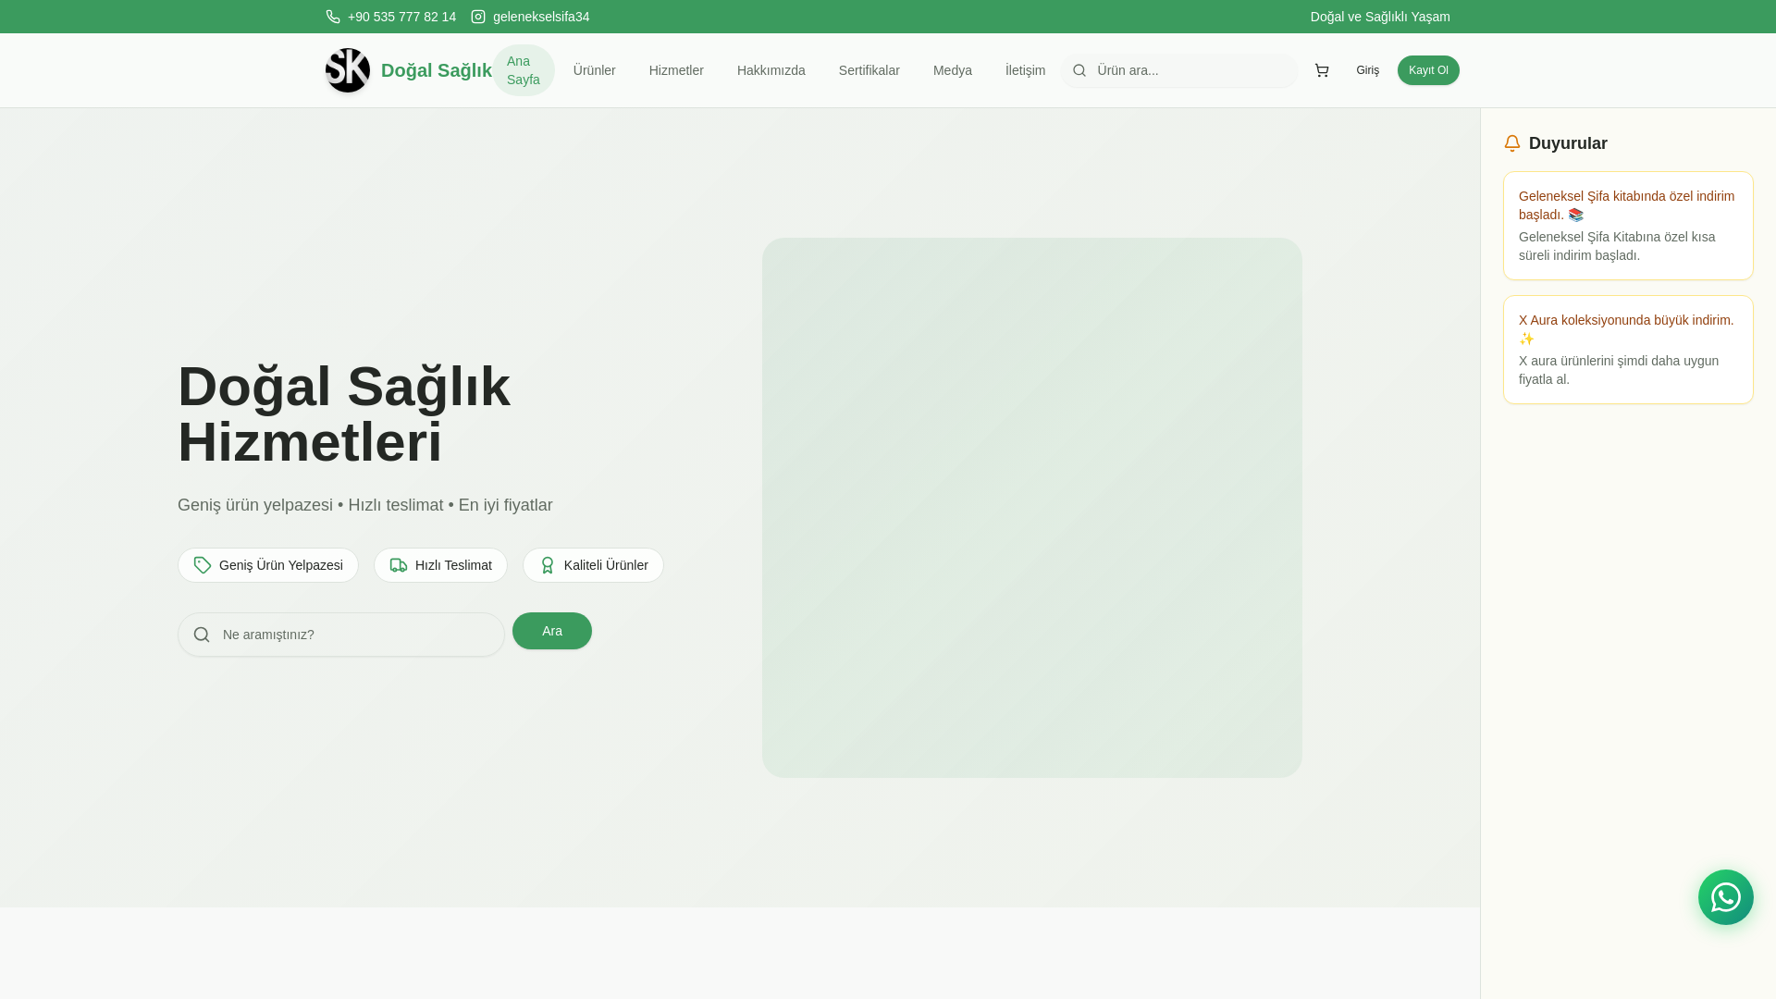Screen dimensions: 1776x999
Task: Open the İletişim menu item
Action: pyautogui.click(x=1026, y=70)
